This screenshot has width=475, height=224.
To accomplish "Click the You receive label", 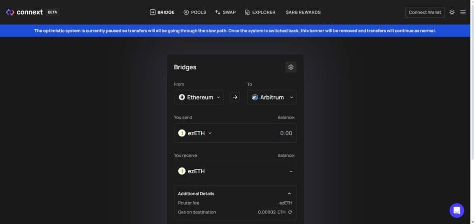I will click(x=186, y=156).
